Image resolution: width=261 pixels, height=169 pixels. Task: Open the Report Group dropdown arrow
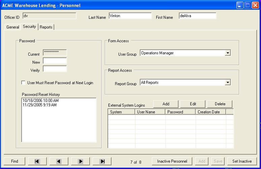coord(228,82)
